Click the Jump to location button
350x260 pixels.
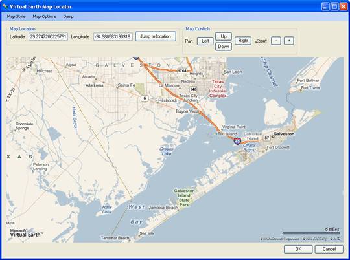click(156, 36)
